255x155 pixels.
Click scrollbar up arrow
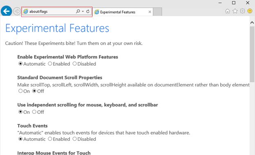(252, 22)
